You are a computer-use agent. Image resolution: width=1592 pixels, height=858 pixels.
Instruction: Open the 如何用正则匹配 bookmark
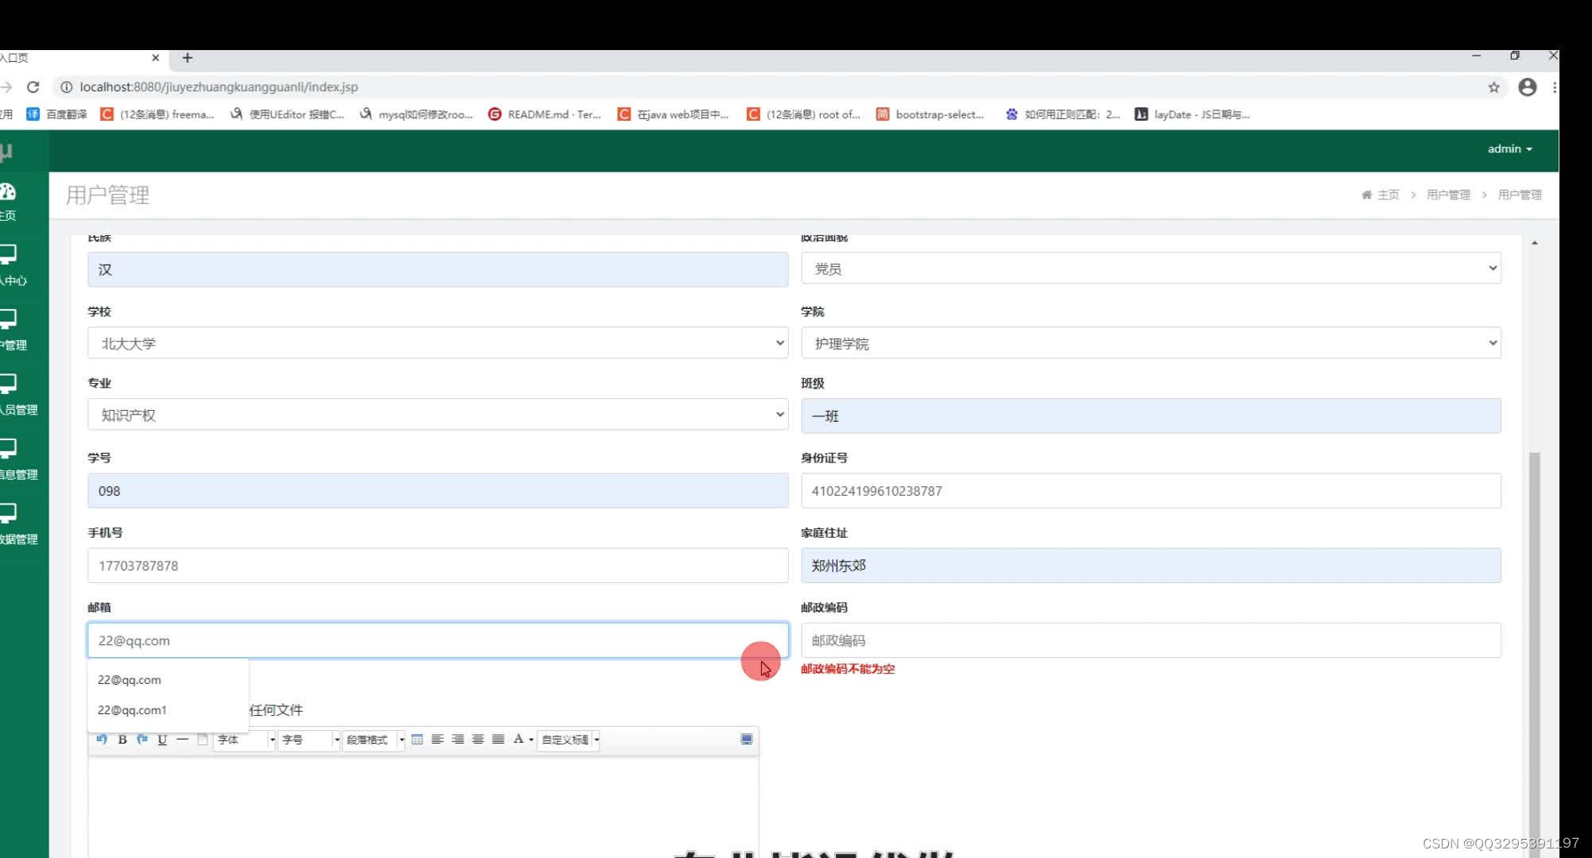1063,114
